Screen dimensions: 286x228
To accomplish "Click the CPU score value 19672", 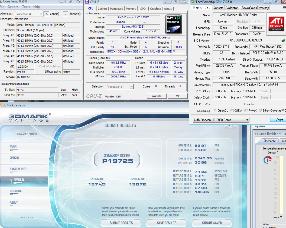I will pyautogui.click(x=138, y=184).
